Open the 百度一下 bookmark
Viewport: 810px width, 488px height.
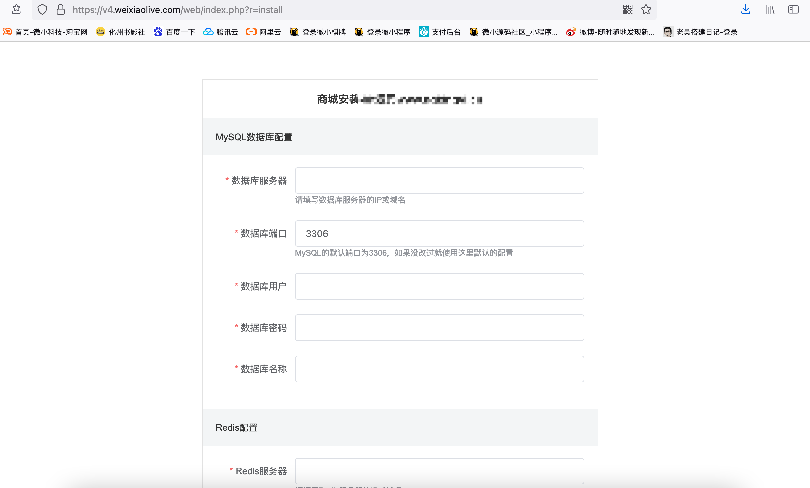(174, 32)
